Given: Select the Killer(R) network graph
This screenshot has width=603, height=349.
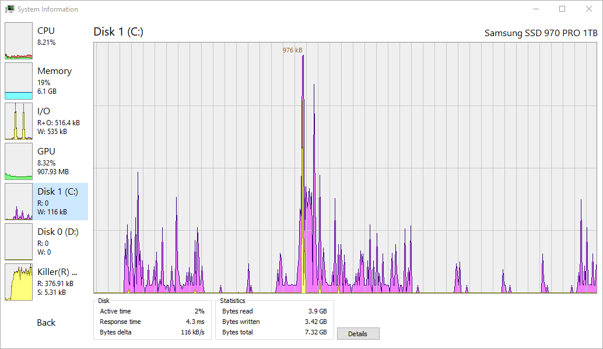Looking at the screenshot, I should pyautogui.click(x=18, y=282).
